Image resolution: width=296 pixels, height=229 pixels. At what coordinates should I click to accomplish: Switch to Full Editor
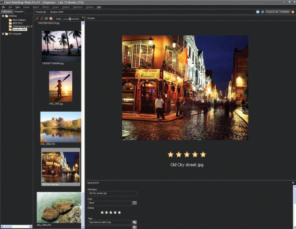pyautogui.click(x=284, y=12)
